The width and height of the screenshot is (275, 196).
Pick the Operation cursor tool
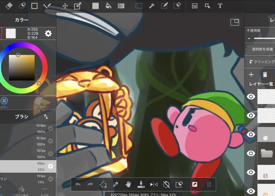(x=207, y=6)
